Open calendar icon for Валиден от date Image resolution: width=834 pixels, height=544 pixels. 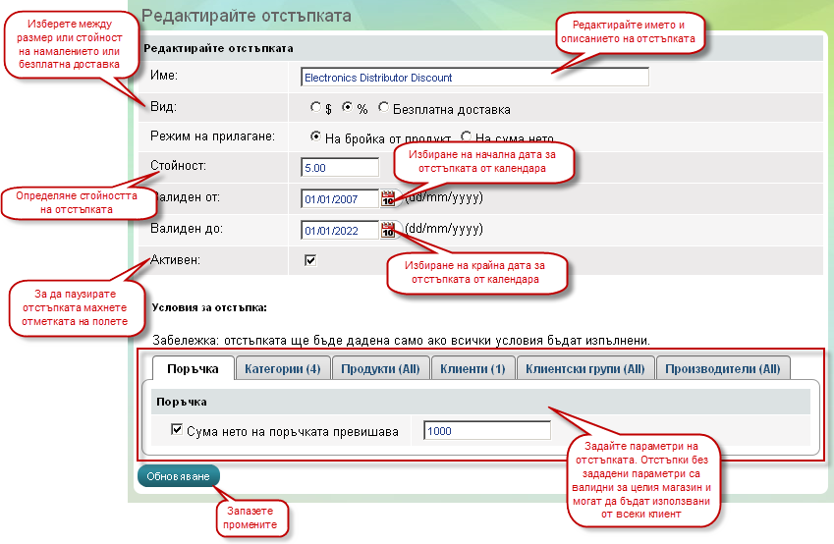(x=387, y=199)
